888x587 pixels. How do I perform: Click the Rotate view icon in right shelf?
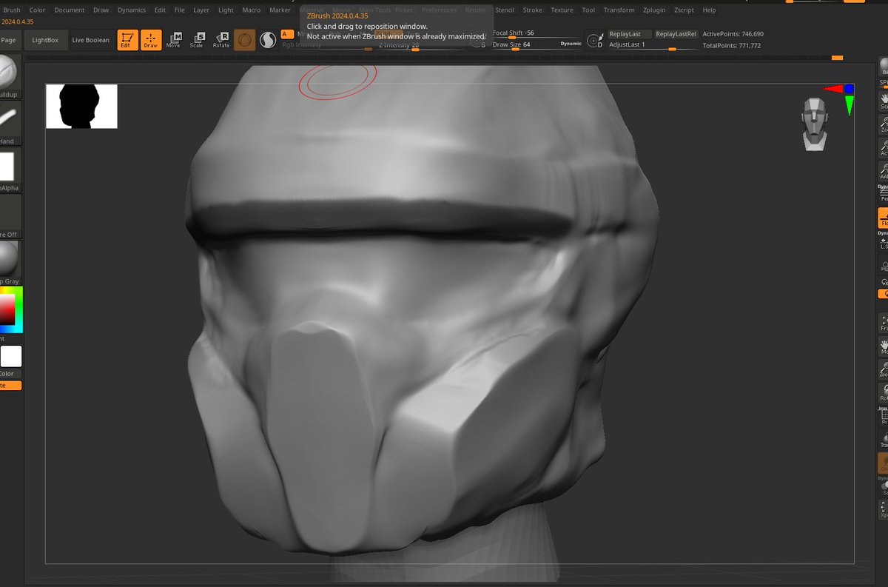coord(883,392)
